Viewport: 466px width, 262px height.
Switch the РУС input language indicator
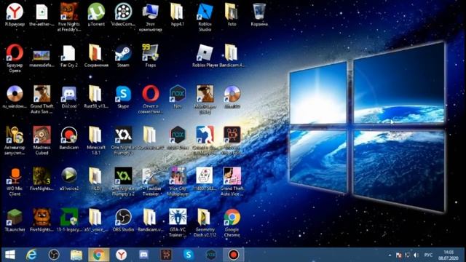coord(428,255)
